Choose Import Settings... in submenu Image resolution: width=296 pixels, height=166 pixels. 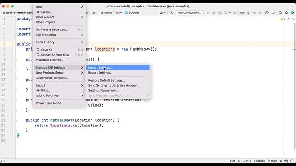point(118,68)
